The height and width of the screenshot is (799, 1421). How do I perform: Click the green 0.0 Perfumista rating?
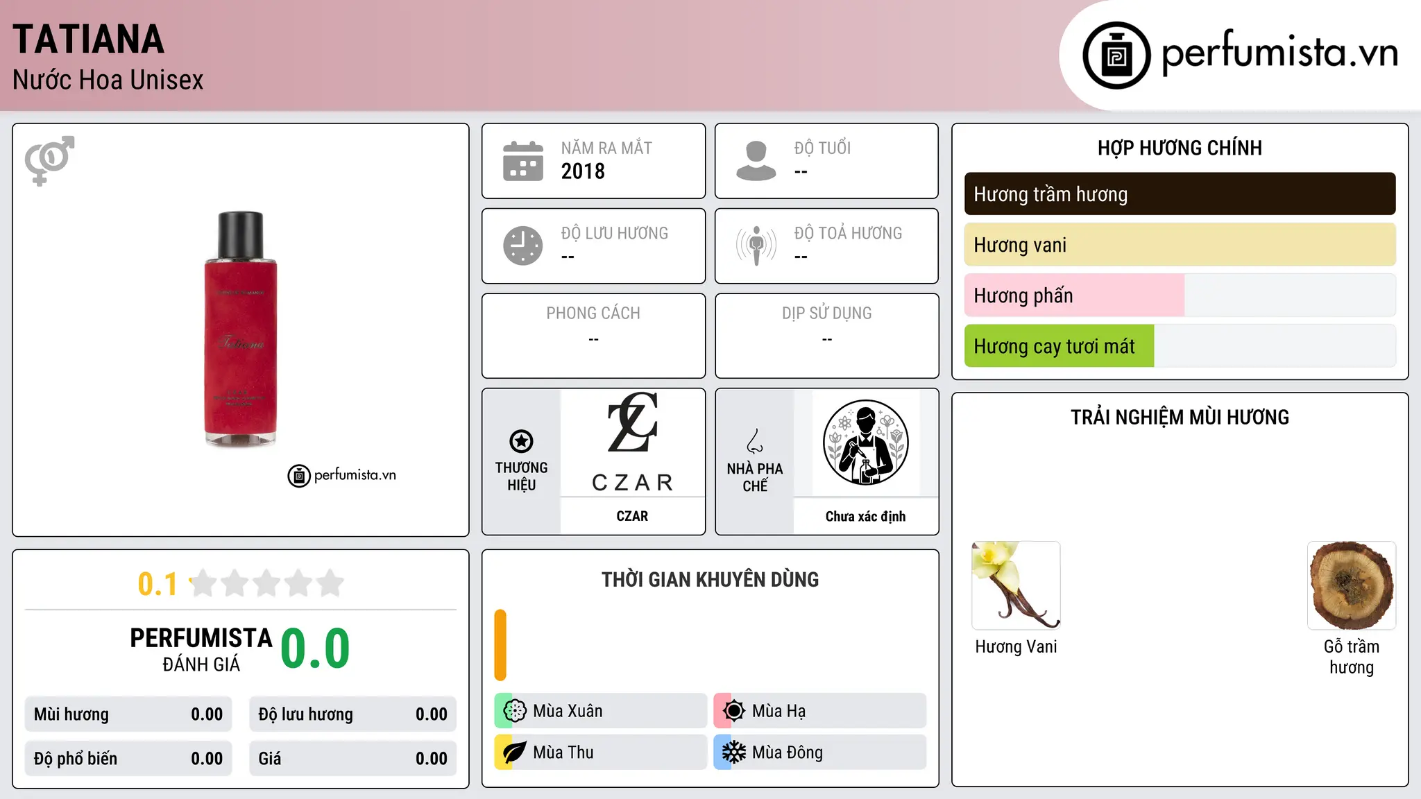pyautogui.click(x=316, y=648)
